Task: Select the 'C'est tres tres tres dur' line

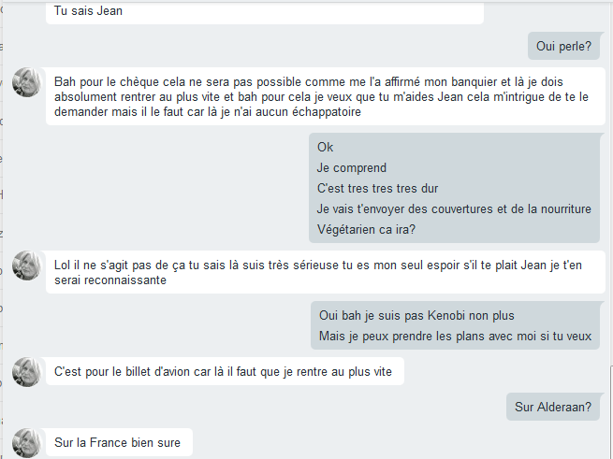Action: [377, 189]
